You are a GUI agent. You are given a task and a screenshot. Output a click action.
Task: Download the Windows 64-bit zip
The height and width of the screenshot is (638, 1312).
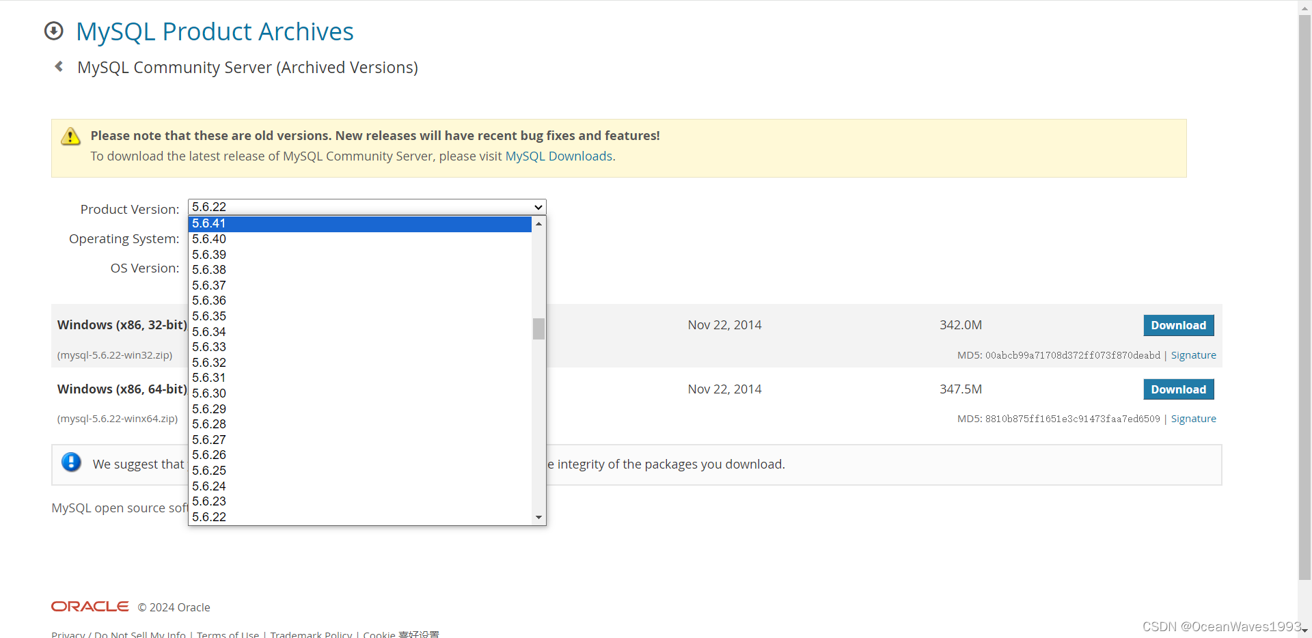coord(1178,389)
